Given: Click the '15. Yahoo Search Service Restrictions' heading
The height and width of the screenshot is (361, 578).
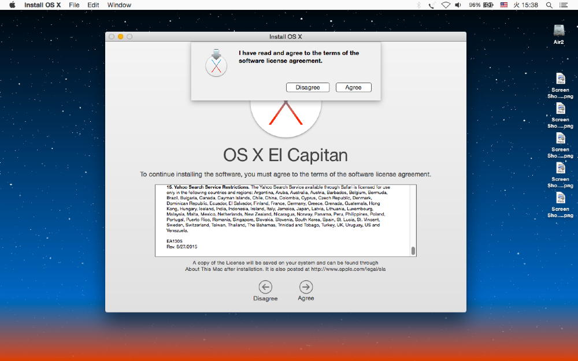Looking at the screenshot, I should 208,187.
